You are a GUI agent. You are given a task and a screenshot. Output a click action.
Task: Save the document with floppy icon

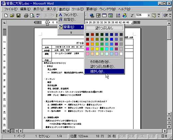[18, 15]
